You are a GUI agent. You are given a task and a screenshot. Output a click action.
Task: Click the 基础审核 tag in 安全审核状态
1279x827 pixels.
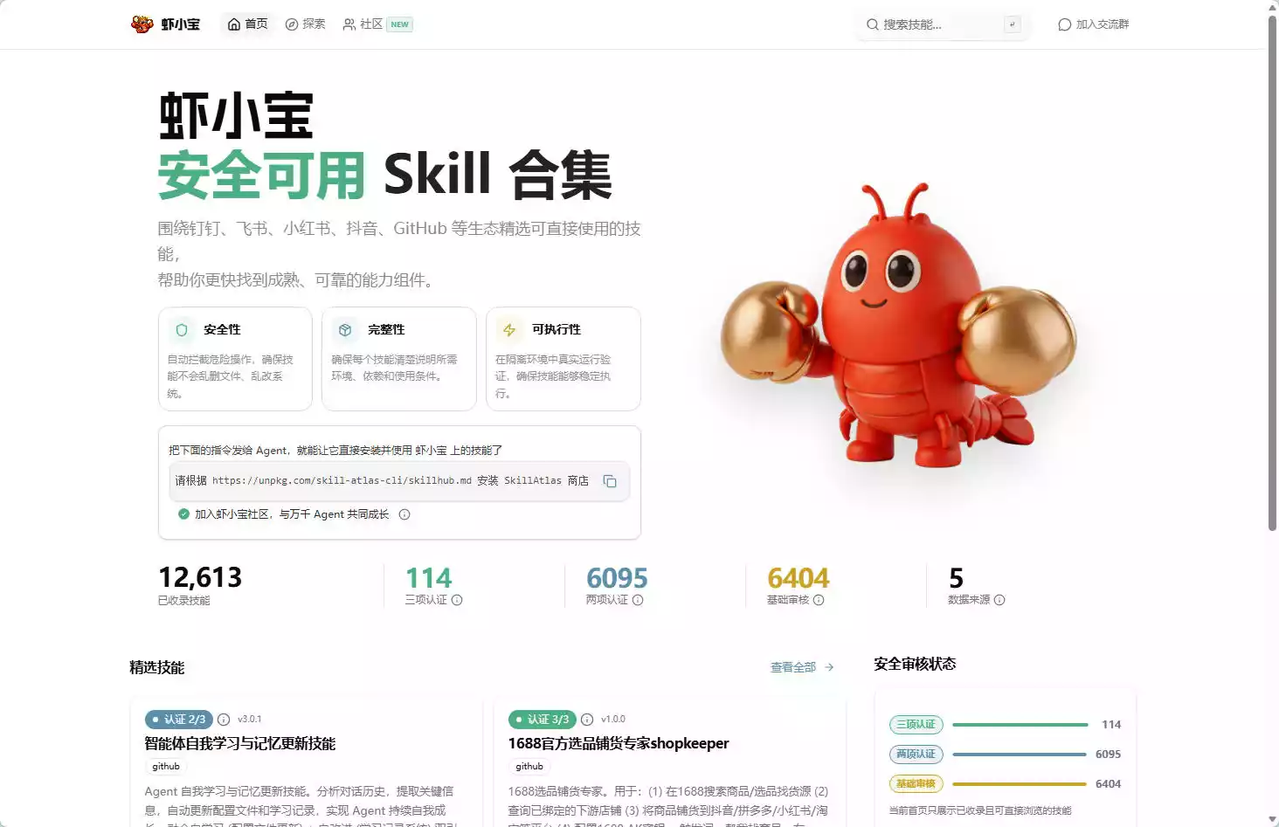pyautogui.click(x=916, y=784)
